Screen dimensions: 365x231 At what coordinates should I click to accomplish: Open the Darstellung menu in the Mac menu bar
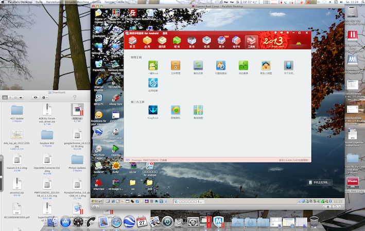(54, 2)
